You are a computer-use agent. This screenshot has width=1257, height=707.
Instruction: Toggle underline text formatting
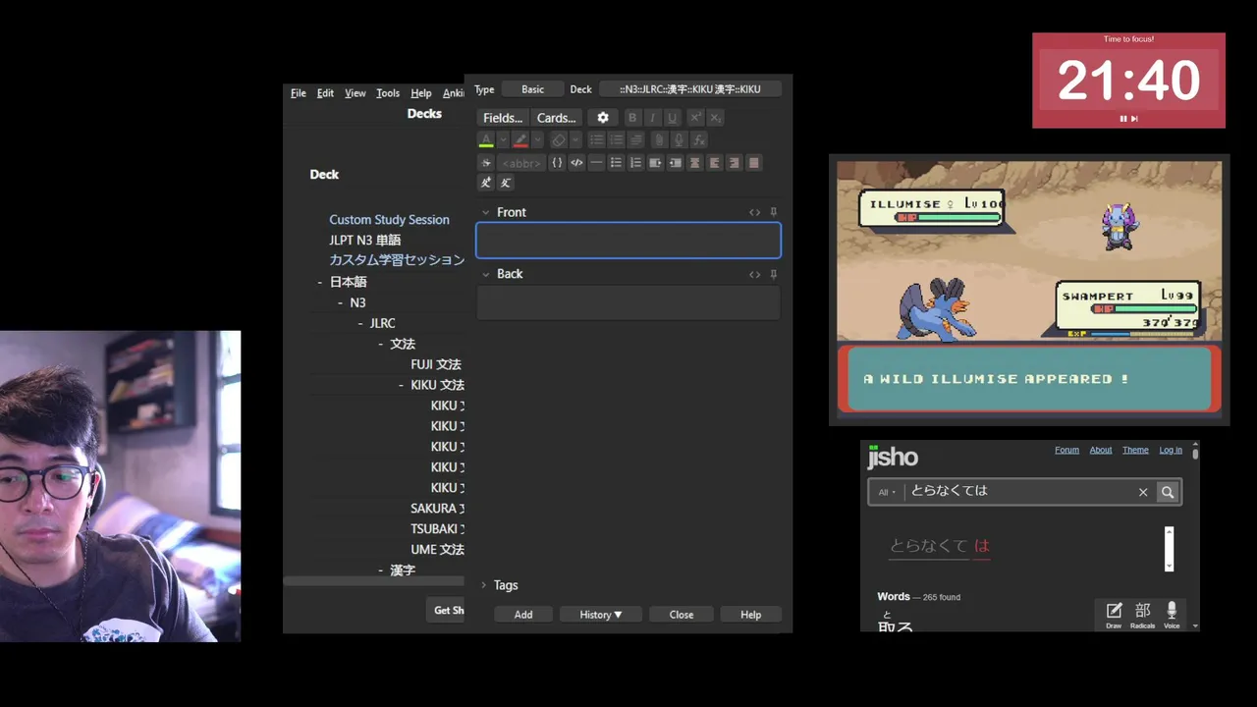672,118
